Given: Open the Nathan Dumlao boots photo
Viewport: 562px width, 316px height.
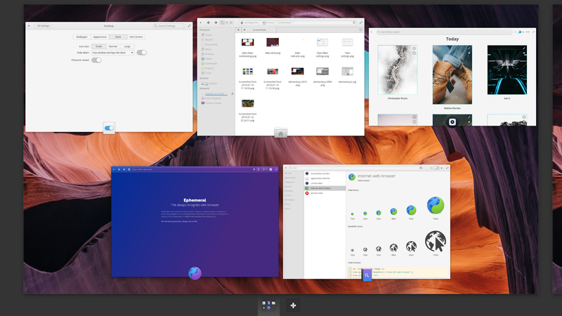Looking at the screenshot, I should point(452,74).
